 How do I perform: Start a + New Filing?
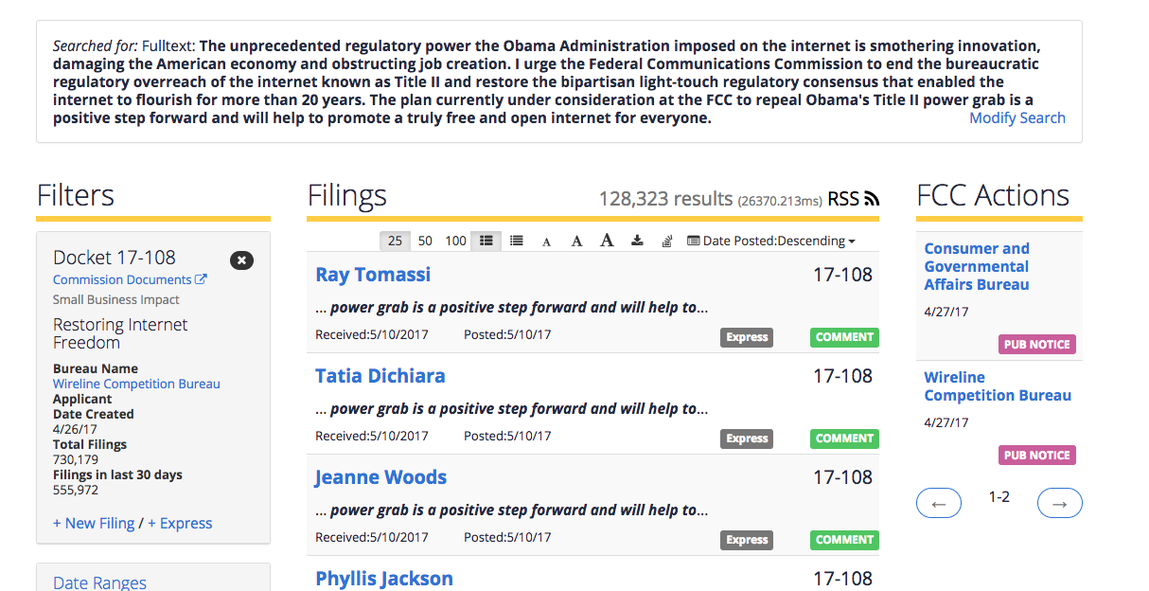pos(94,523)
